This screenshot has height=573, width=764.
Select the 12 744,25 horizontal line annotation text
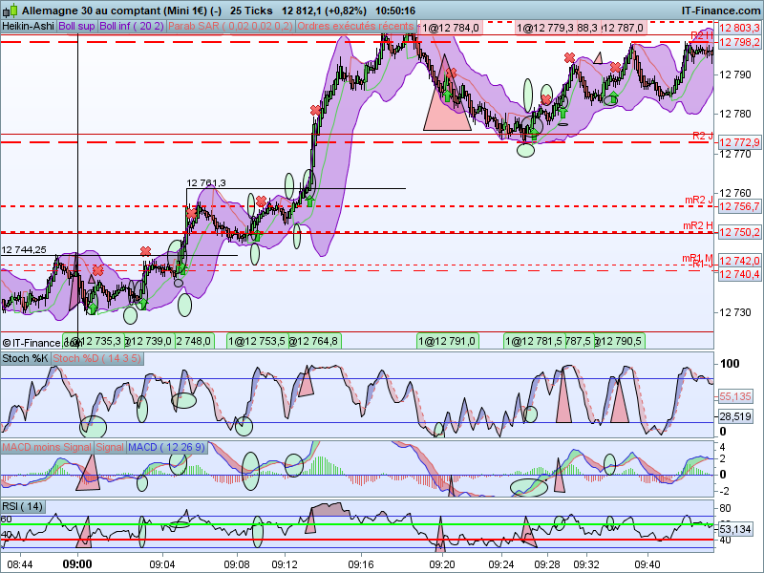pos(24,250)
